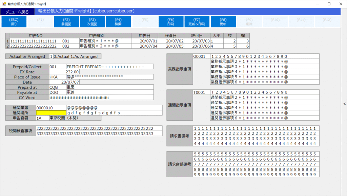Viewport: 347px width, 196px height.
Task: Click the Actual or Arranged value field
Action: [x=51, y=56]
